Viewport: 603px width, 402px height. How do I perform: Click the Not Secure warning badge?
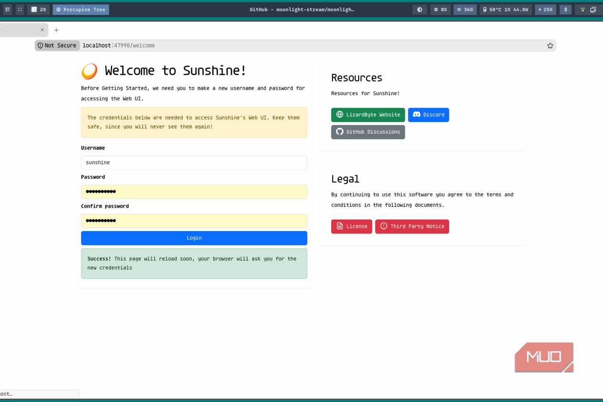click(x=57, y=46)
